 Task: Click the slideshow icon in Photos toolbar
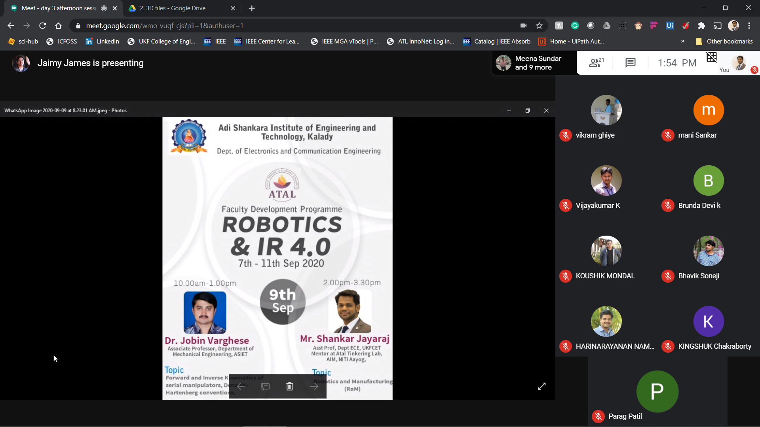click(x=265, y=386)
